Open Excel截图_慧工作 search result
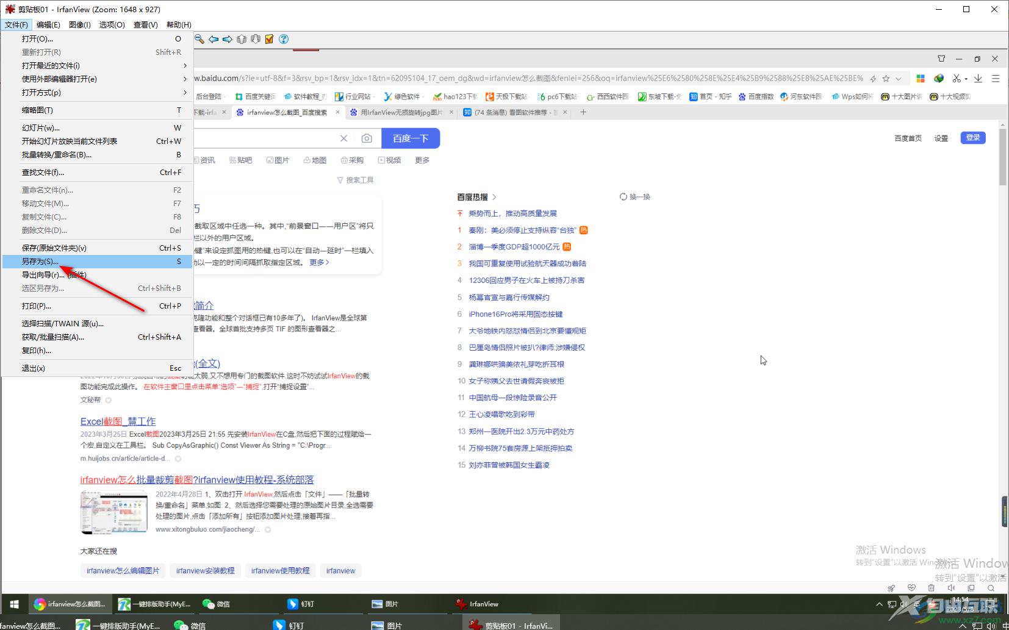Image resolution: width=1009 pixels, height=630 pixels. pos(118,421)
